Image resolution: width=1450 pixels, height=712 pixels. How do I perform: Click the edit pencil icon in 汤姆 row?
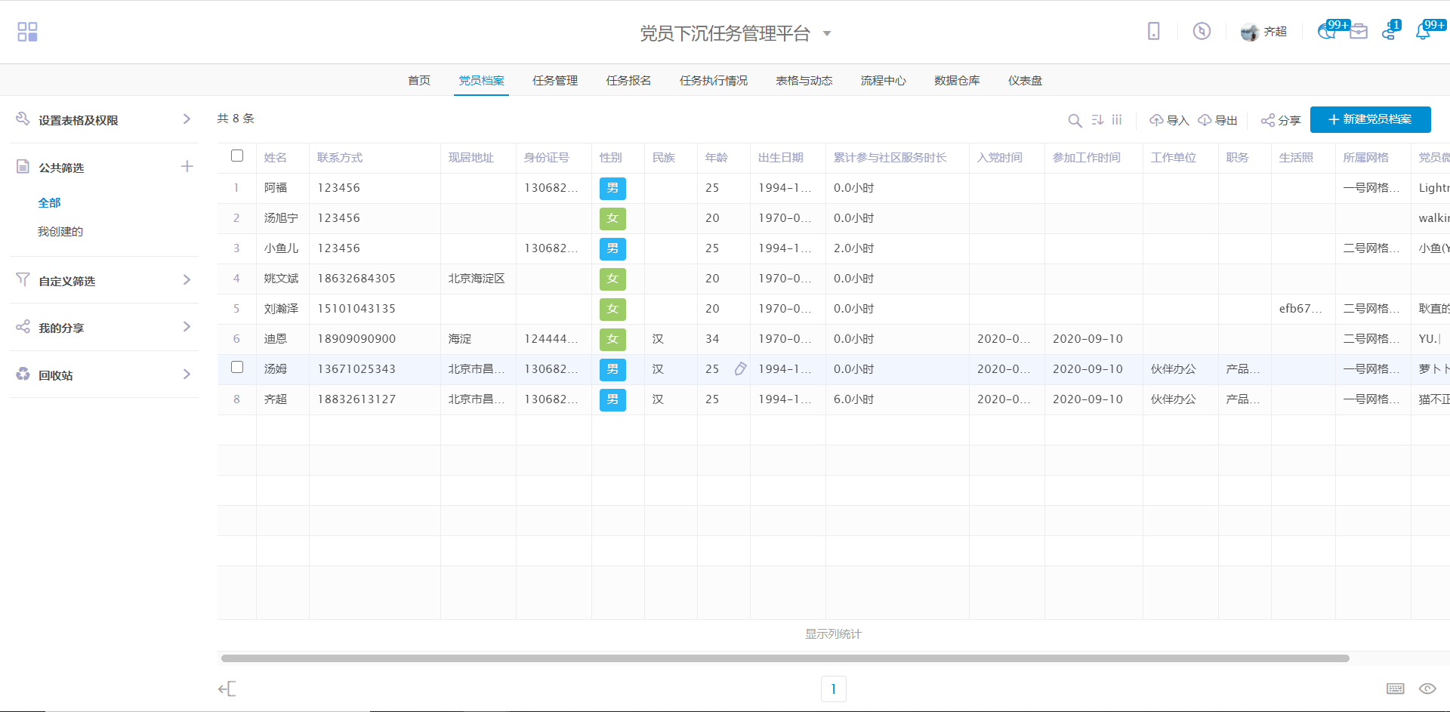740,368
